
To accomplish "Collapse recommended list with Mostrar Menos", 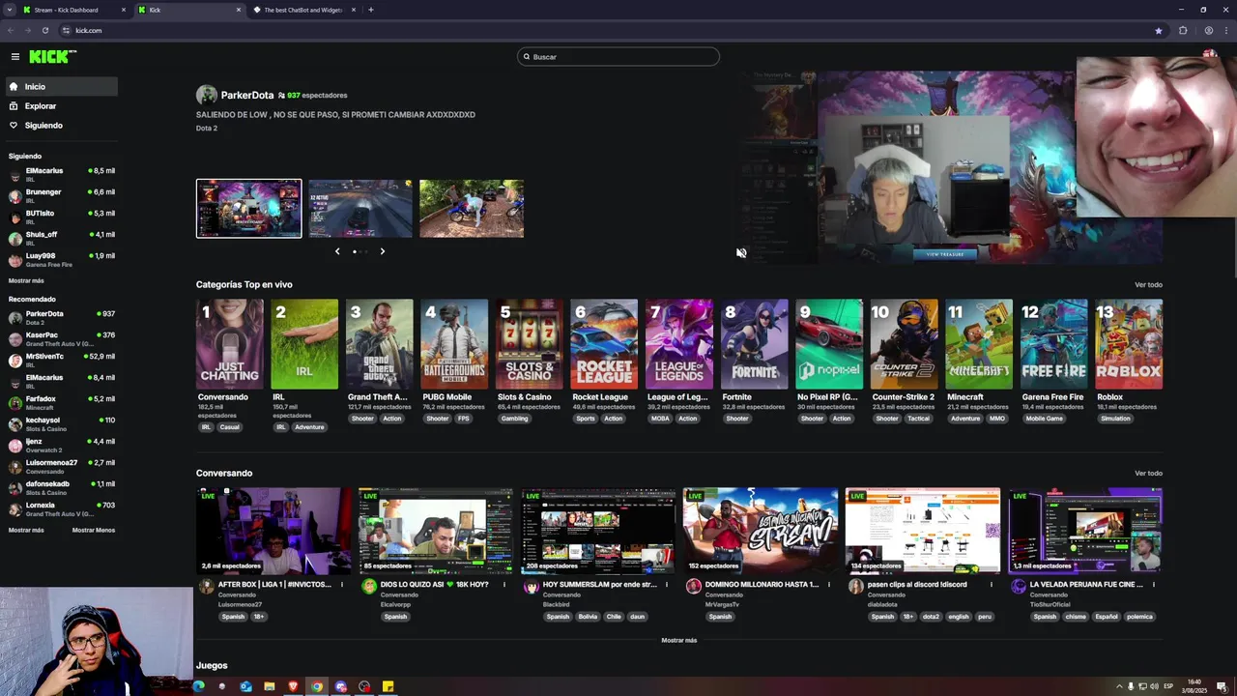I will (94, 531).
